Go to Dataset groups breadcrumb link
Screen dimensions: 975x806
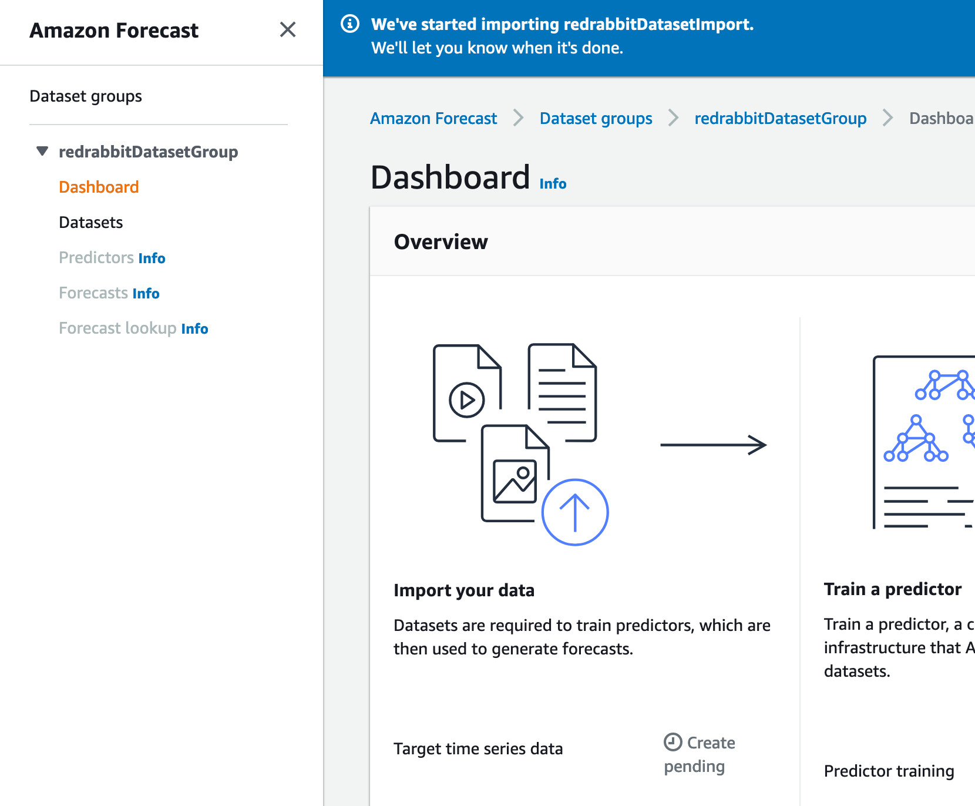click(x=596, y=118)
